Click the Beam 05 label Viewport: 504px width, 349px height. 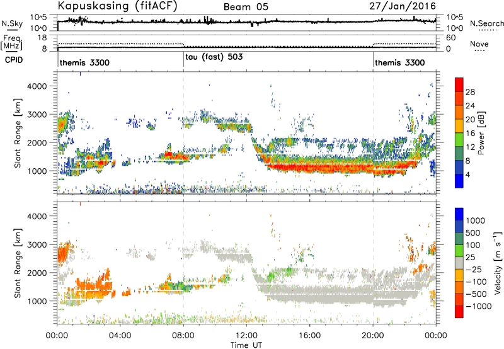click(x=246, y=7)
